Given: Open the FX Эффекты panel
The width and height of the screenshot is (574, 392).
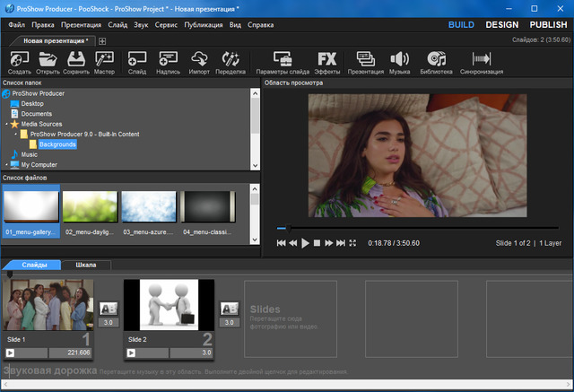Looking at the screenshot, I should coord(326,60).
